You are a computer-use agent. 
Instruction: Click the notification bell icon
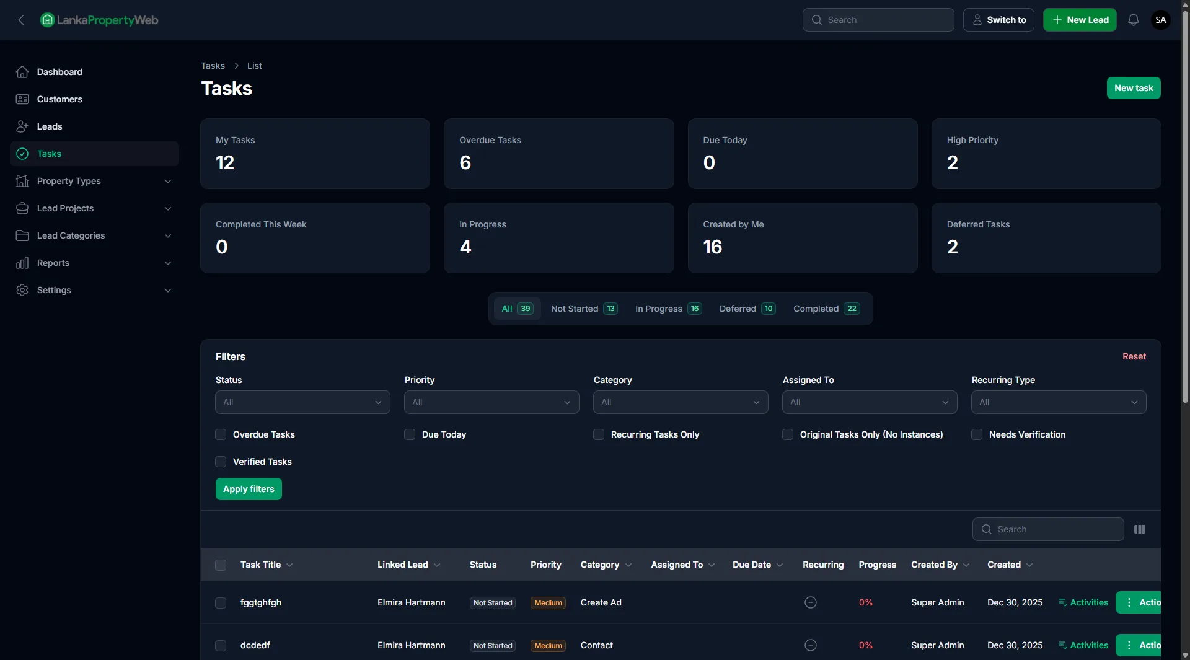[1133, 20]
